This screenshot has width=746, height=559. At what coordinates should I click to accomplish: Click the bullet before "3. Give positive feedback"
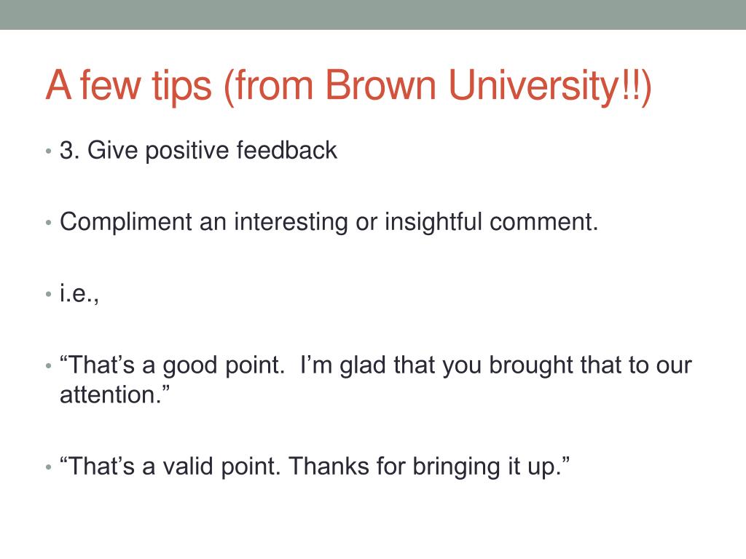[48, 151]
